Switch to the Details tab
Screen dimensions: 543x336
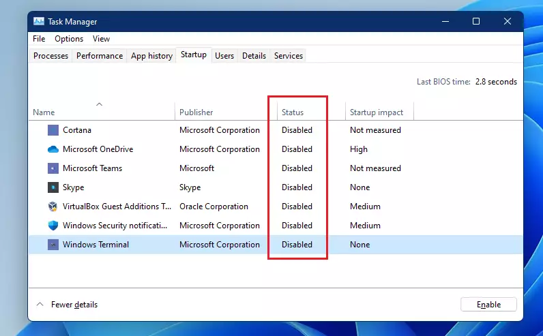click(x=254, y=56)
